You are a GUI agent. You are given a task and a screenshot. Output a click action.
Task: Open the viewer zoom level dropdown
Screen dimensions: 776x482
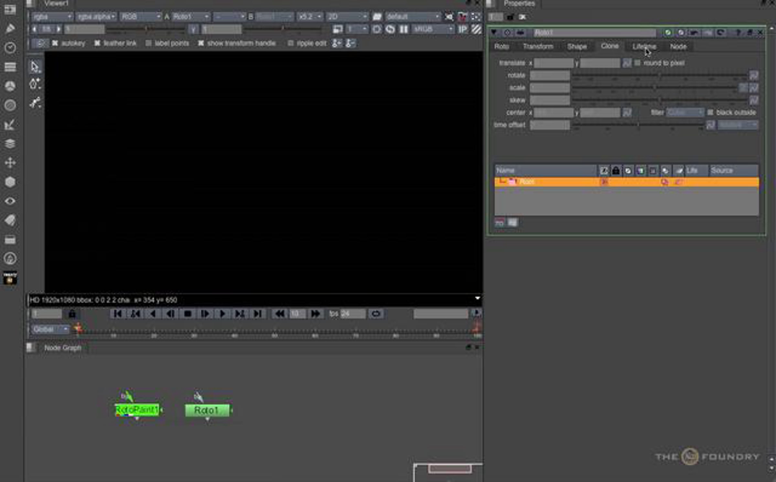point(310,16)
